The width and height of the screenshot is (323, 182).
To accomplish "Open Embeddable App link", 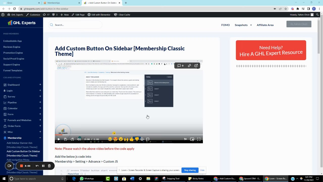I will click(x=12, y=41).
